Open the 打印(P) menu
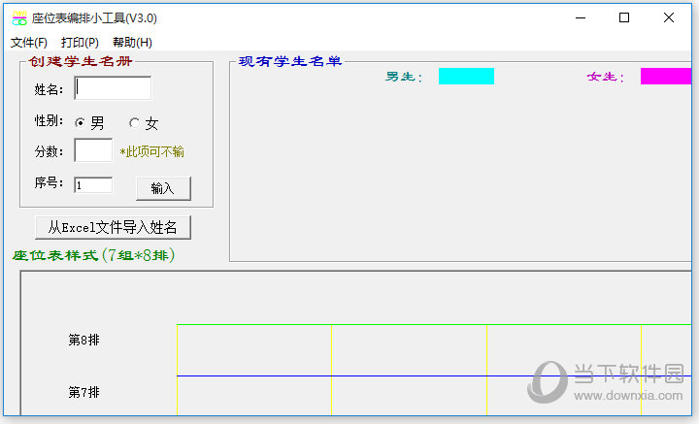 [80, 43]
